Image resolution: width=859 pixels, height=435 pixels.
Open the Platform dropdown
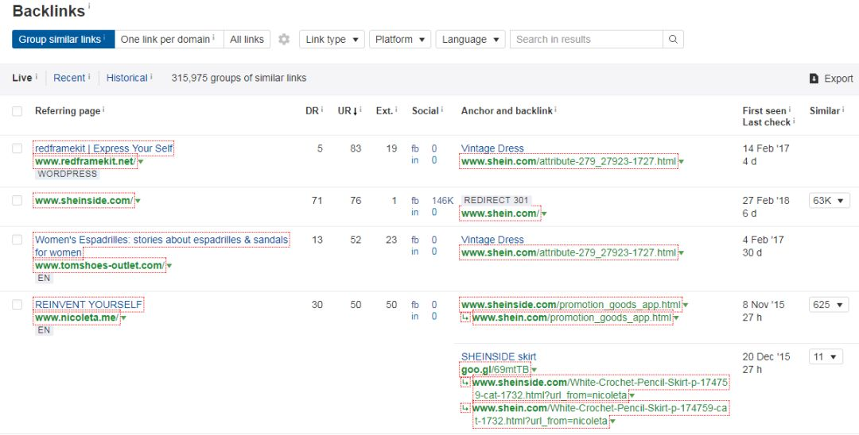pyautogui.click(x=400, y=40)
